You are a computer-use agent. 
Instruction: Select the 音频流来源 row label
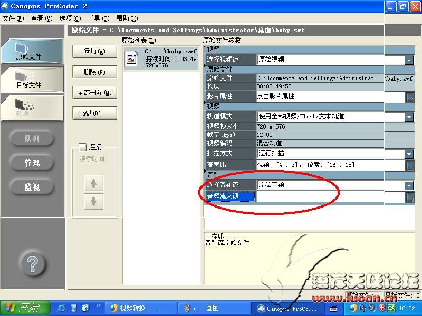[231, 196]
